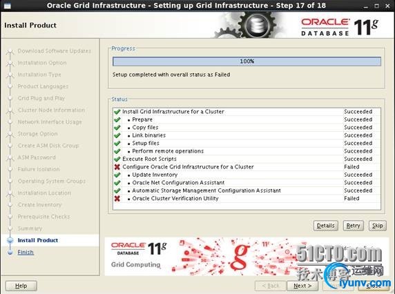Click green check icon beside Link binaries
395x294 pixels.
117,135
